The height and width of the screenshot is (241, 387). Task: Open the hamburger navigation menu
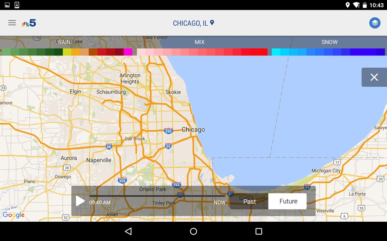click(x=12, y=23)
